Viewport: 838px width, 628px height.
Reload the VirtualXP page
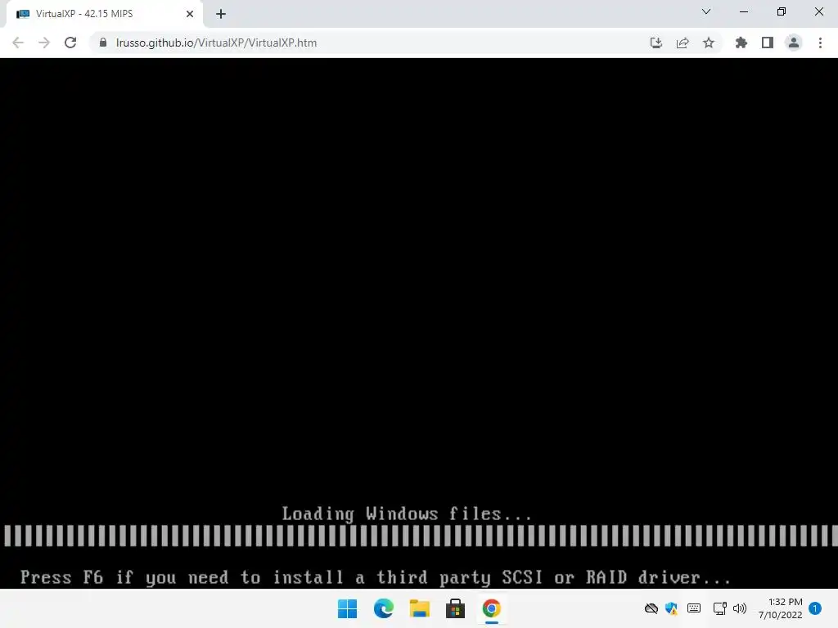pyautogui.click(x=70, y=43)
